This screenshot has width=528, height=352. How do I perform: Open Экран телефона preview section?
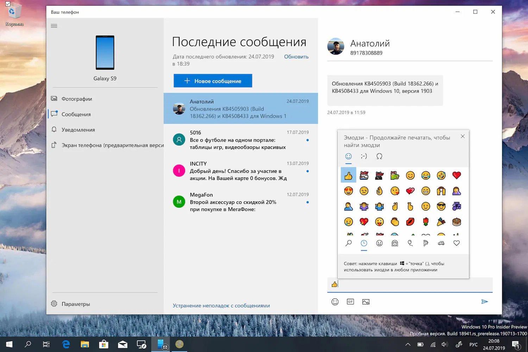105,145
